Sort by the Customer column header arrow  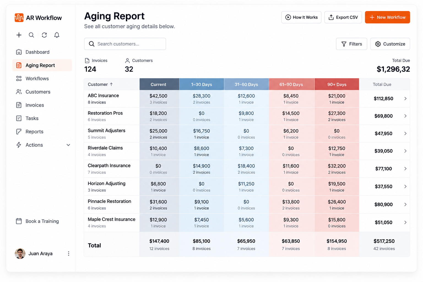111,85
